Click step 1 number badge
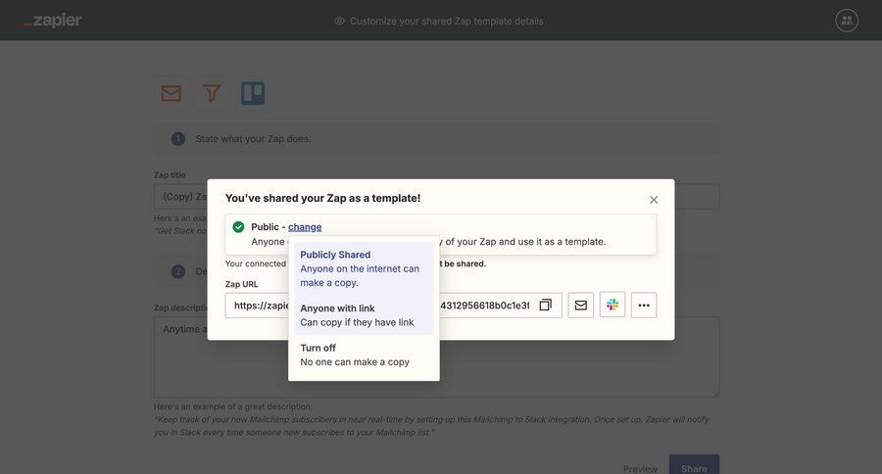The height and width of the screenshot is (474, 882). click(178, 139)
